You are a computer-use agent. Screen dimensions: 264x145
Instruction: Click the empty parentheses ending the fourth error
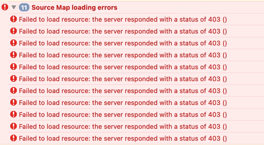coord(225,55)
